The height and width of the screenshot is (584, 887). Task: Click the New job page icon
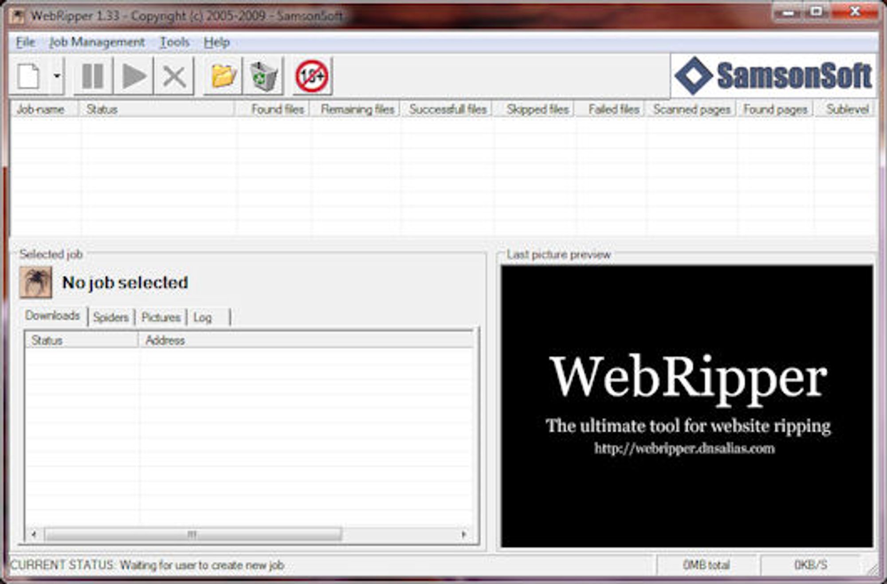click(29, 76)
